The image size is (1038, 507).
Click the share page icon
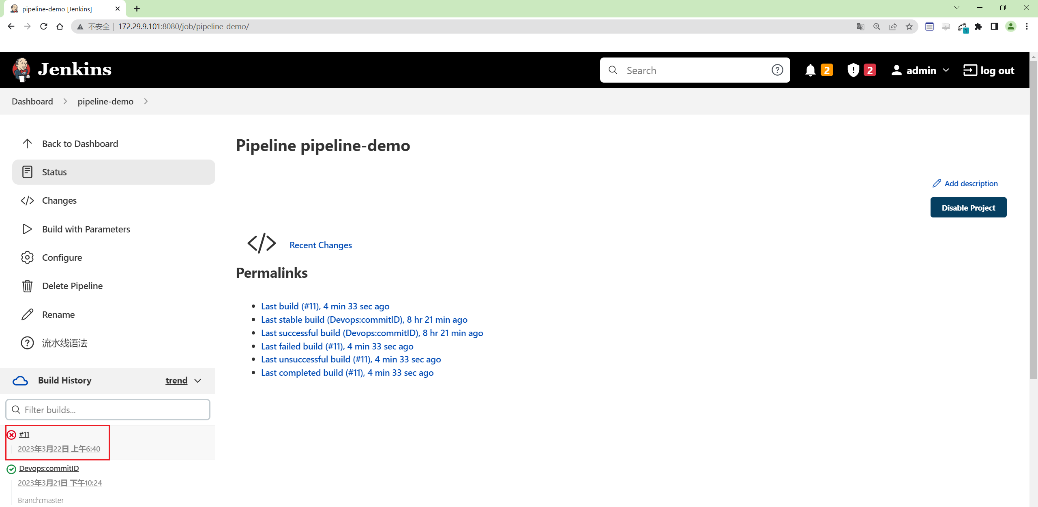(x=893, y=26)
